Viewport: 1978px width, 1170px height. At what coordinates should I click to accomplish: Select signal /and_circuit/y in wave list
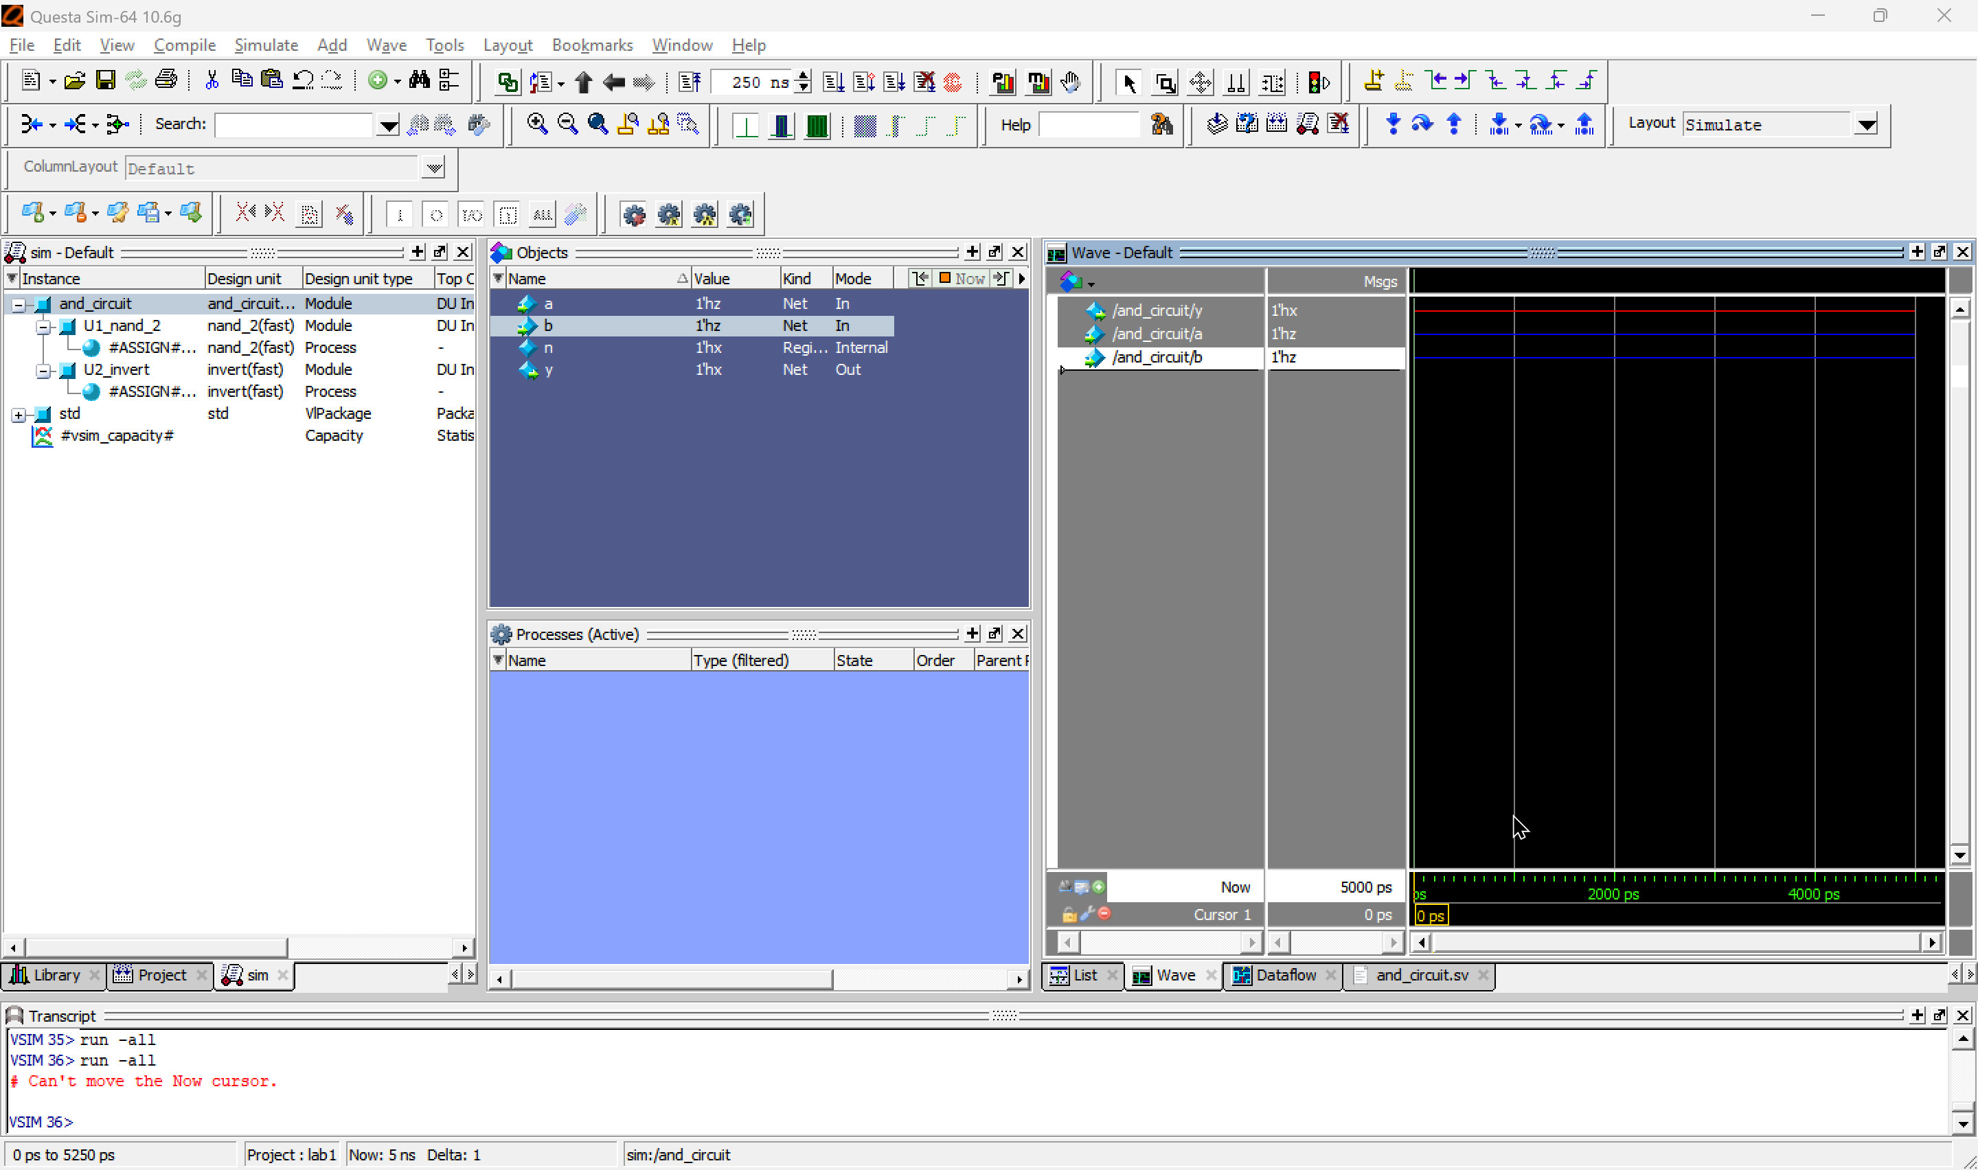tap(1157, 310)
